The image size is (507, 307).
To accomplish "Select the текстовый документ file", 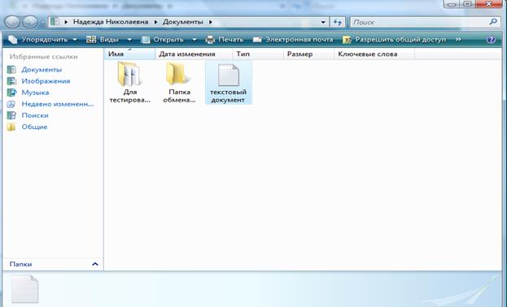I will coord(229,83).
